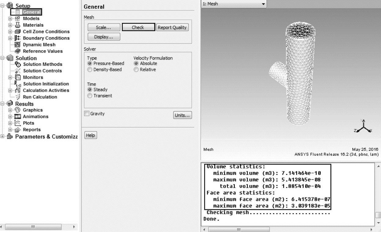381x232 pixels.
Task: Open Reference Values in tree
Action: (43, 51)
